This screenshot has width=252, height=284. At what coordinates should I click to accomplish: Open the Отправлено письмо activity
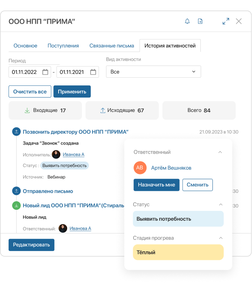tap(48, 191)
